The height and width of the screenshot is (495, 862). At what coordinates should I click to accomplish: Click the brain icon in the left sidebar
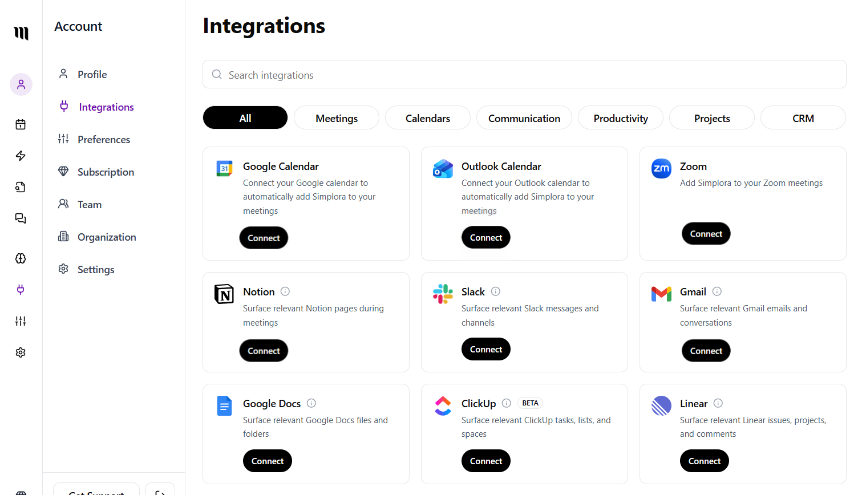[21, 258]
